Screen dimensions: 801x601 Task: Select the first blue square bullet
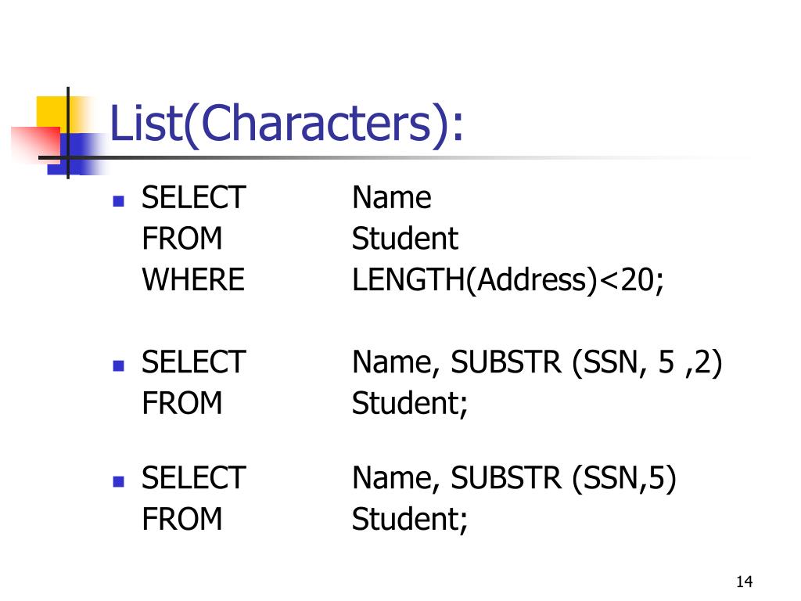119,200
